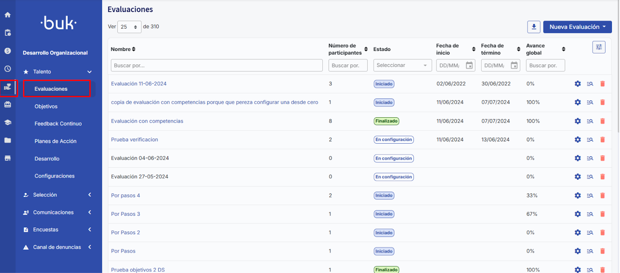Sort by Fecha de inicio column
This screenshot has height=273, width=620.
[474, 49]
